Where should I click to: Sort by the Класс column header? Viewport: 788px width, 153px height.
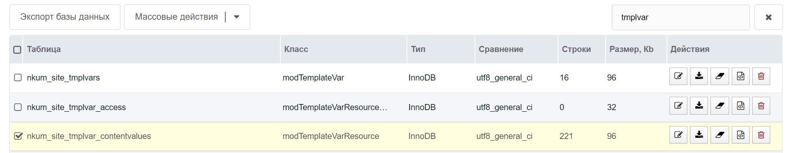pyautogui.click(x=296, y=49)
